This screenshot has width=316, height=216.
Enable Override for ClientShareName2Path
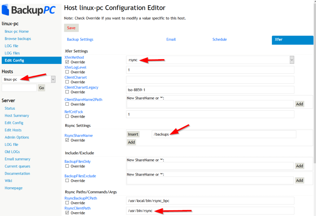(x=67, y=104)
